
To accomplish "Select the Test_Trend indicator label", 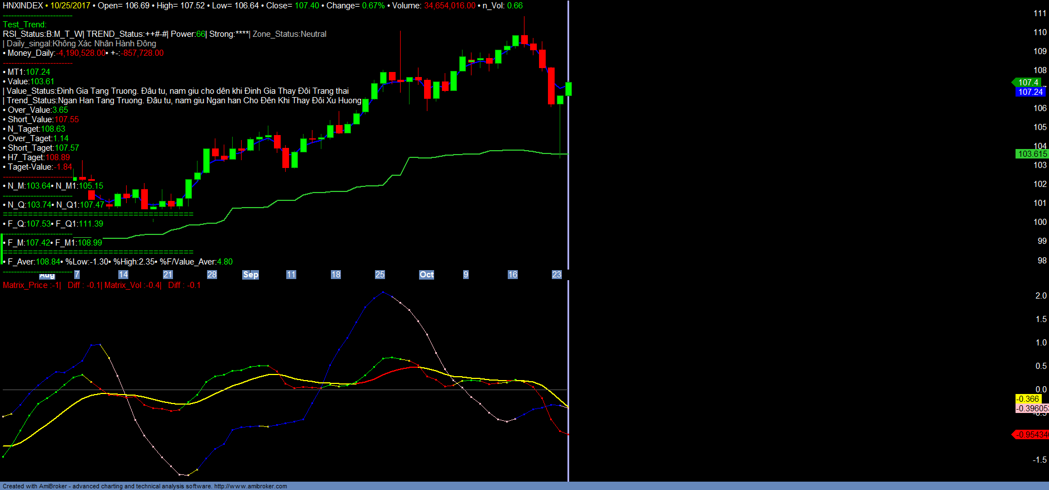I will [x=25, y=25].
